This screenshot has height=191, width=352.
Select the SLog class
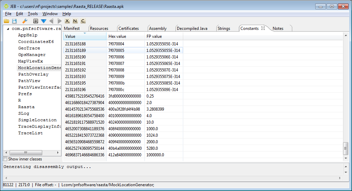coord(24,113)
